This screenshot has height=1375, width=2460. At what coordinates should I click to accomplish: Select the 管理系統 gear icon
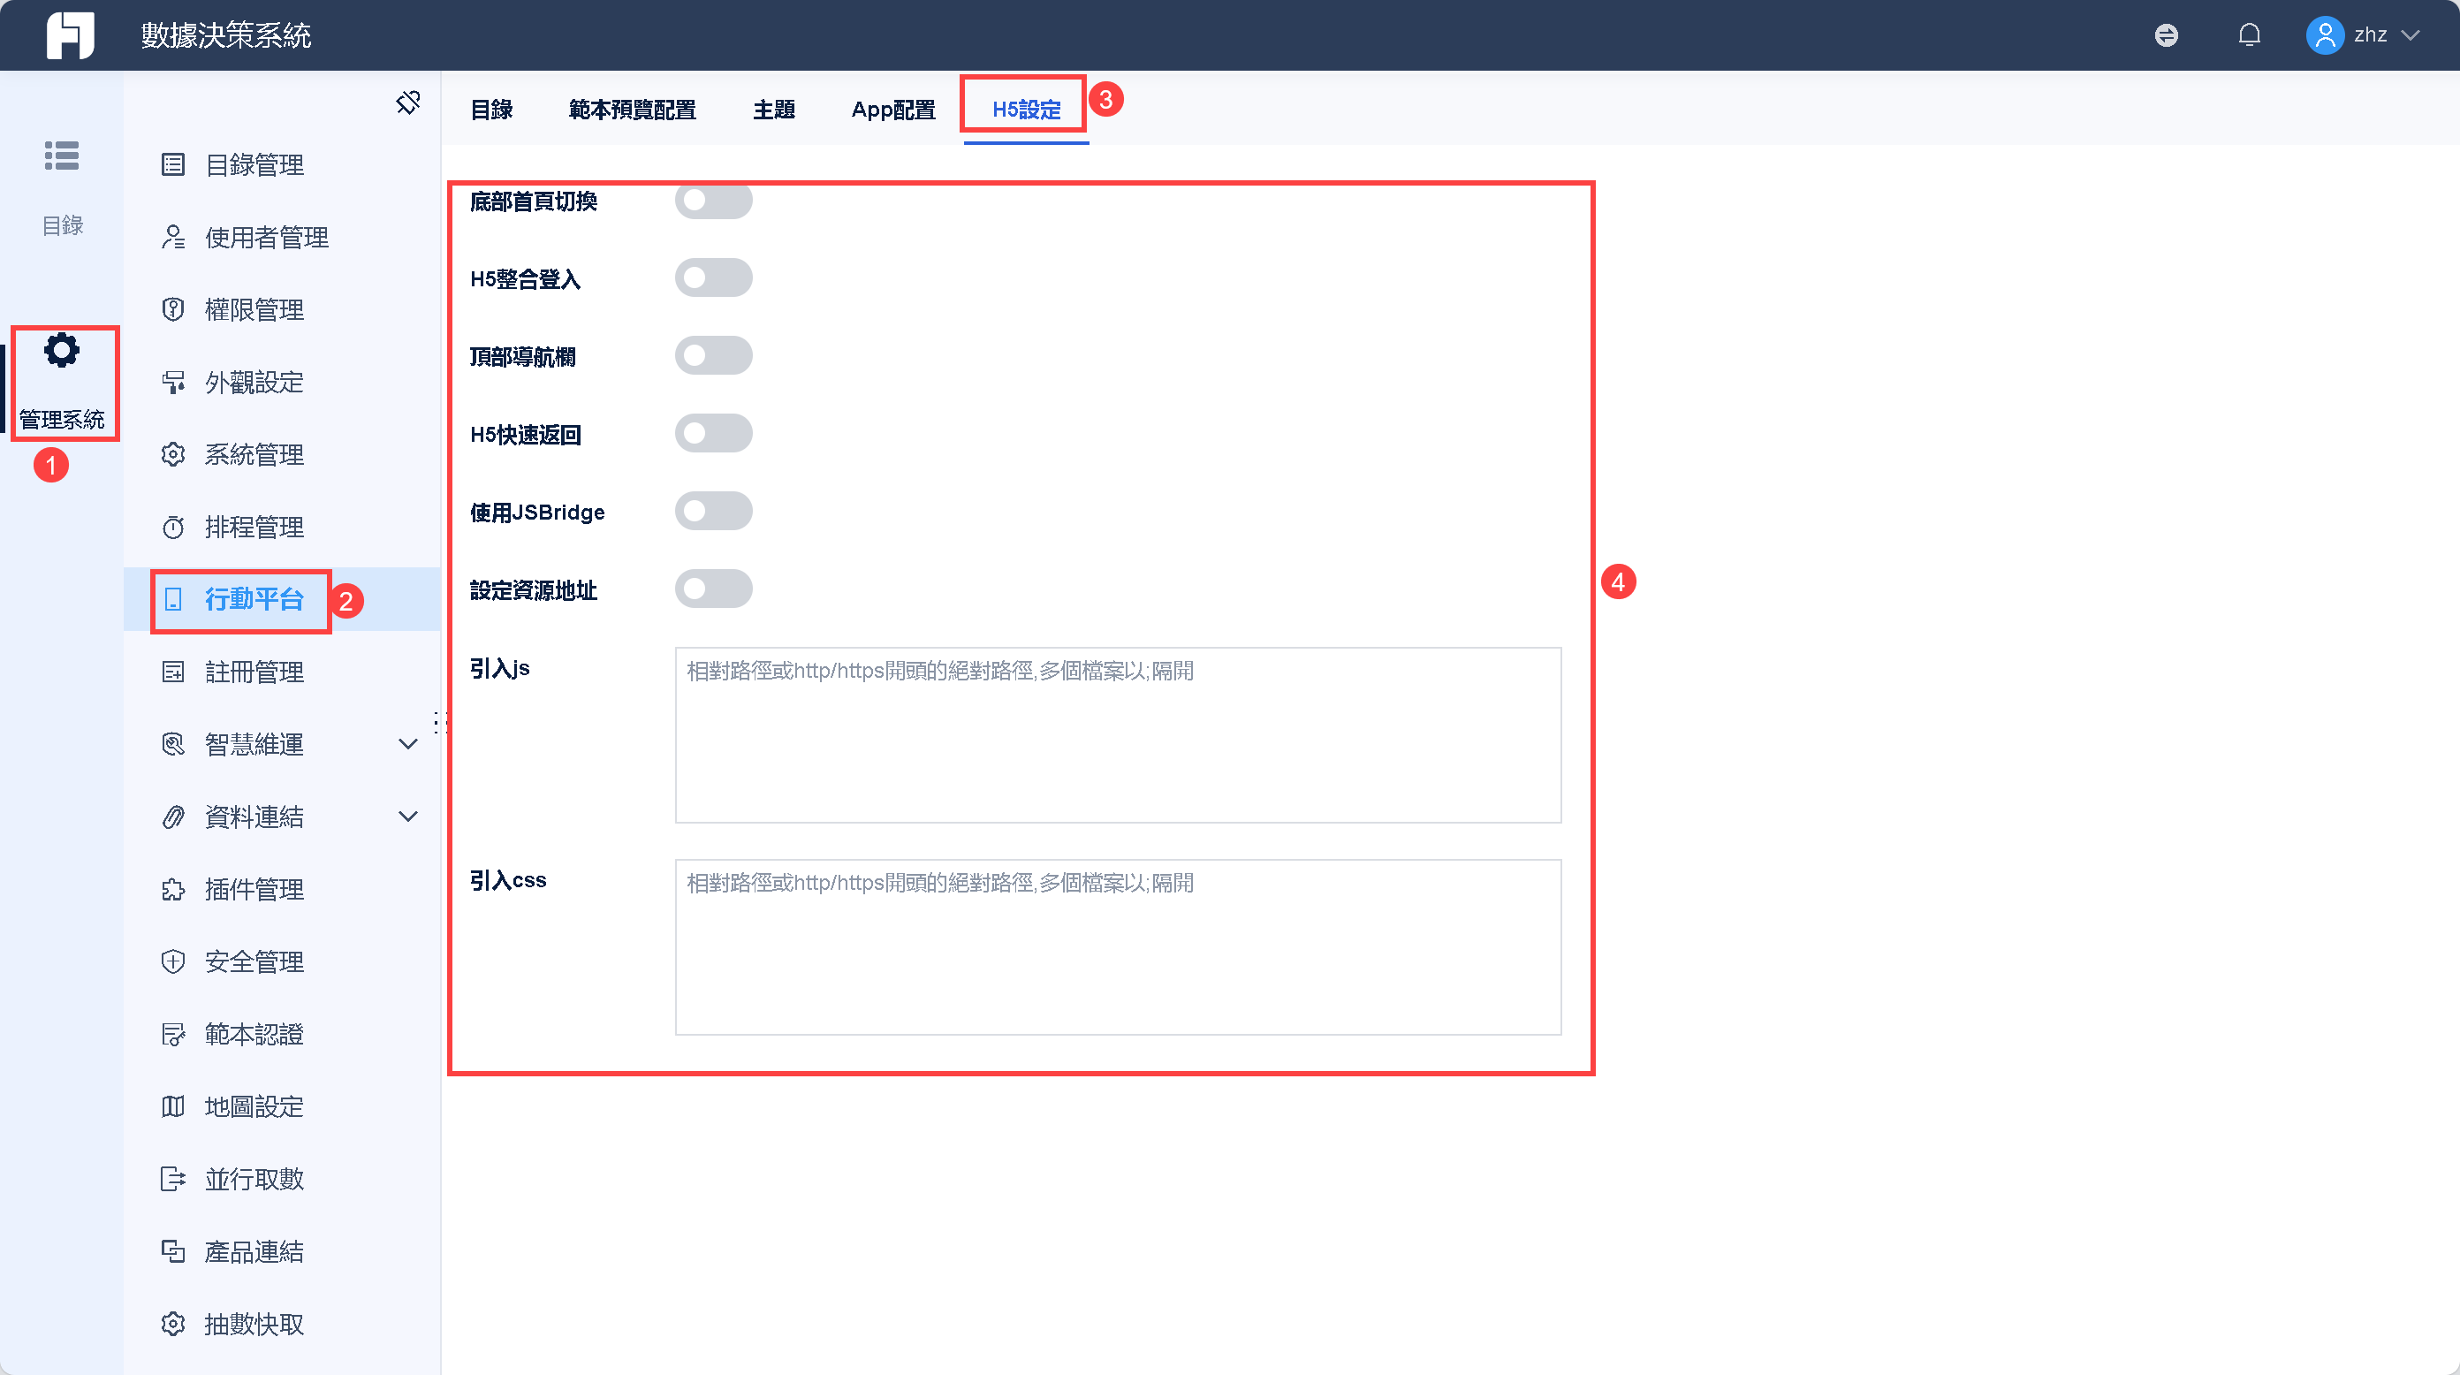tap(62, 351)
